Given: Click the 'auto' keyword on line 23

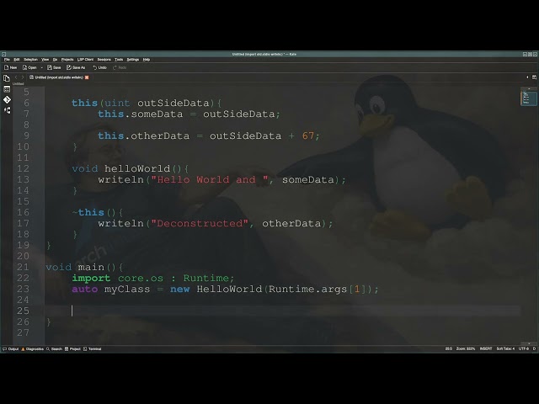Looking at the screenshot, I should 84,290.
